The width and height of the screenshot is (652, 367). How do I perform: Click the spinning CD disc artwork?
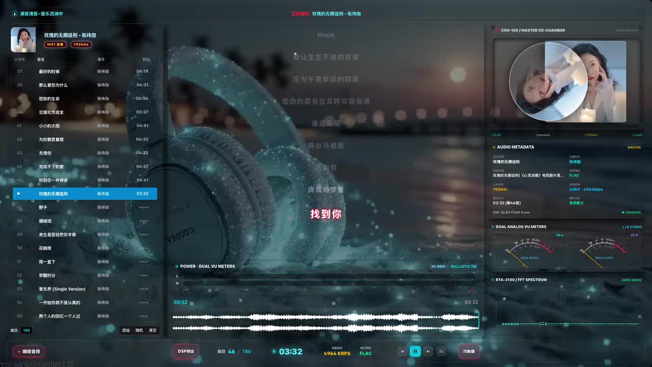click(548, 82)
